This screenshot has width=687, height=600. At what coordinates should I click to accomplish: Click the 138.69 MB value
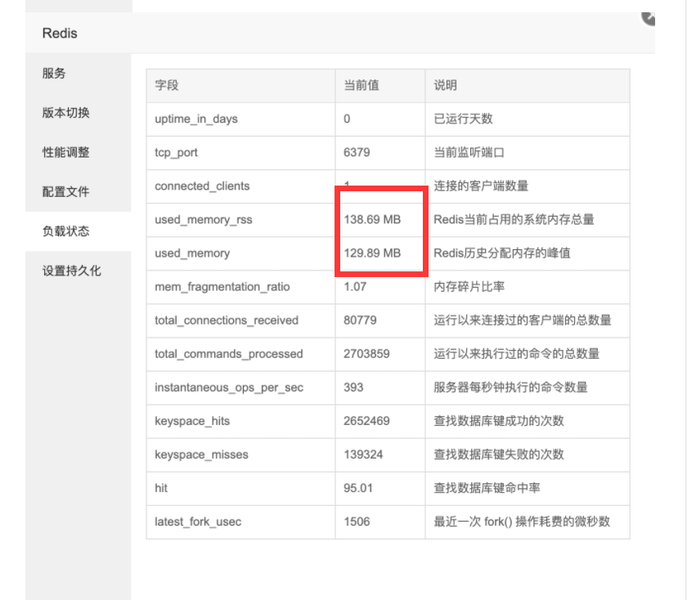(372, 219)
